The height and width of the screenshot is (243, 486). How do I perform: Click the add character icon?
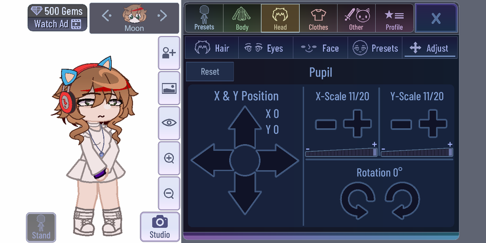(x=169, y=53)
